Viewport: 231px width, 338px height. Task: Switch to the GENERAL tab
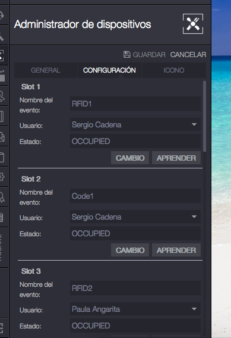tap(46, 70)
